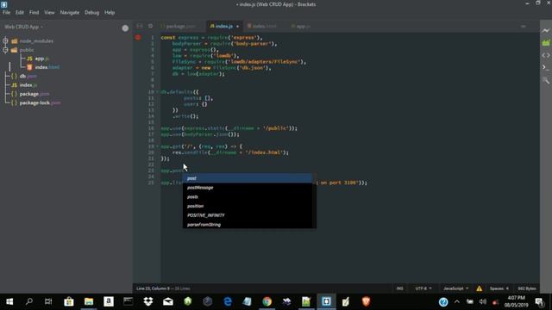
Task: Choose 'posts' from the autocomplete list
Action: 248,197
